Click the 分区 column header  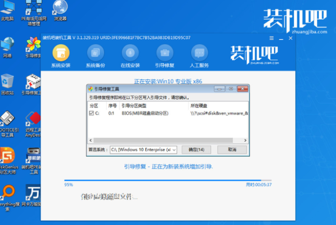(x=97, y=106)
